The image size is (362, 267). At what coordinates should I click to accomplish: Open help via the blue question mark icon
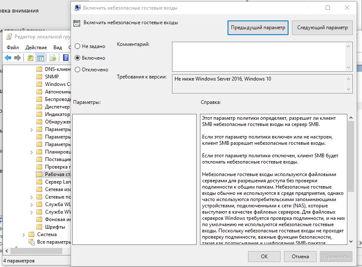(x=66, y=58)
